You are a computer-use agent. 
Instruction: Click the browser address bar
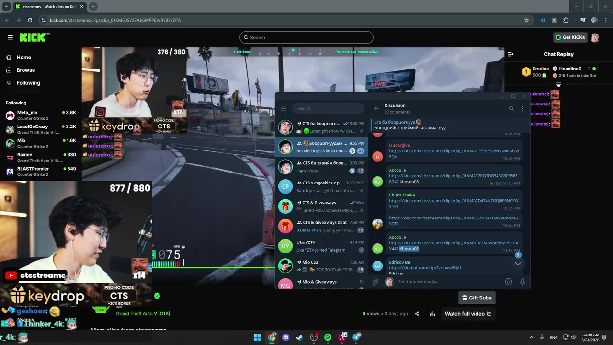[283, 20]
